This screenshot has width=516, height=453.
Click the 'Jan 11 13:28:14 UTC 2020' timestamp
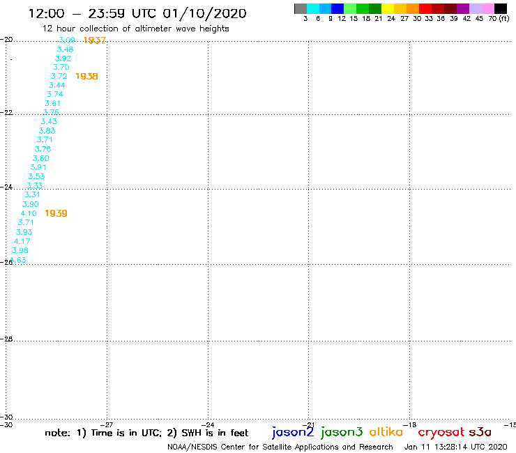click(456, 447)
